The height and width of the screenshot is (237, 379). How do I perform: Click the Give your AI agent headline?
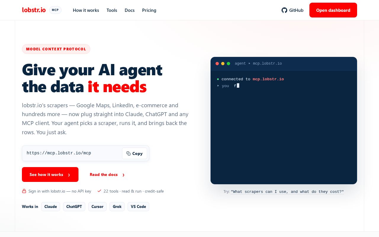pos(92,78)
